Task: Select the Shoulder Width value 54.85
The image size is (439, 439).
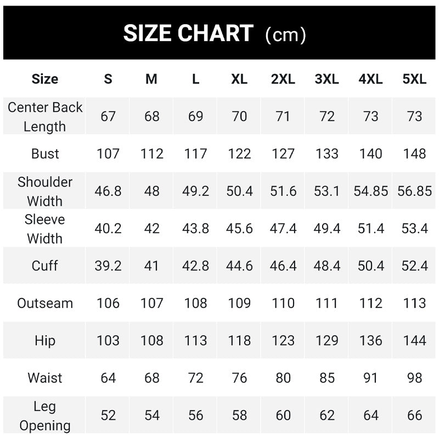Action: point(370,191)
